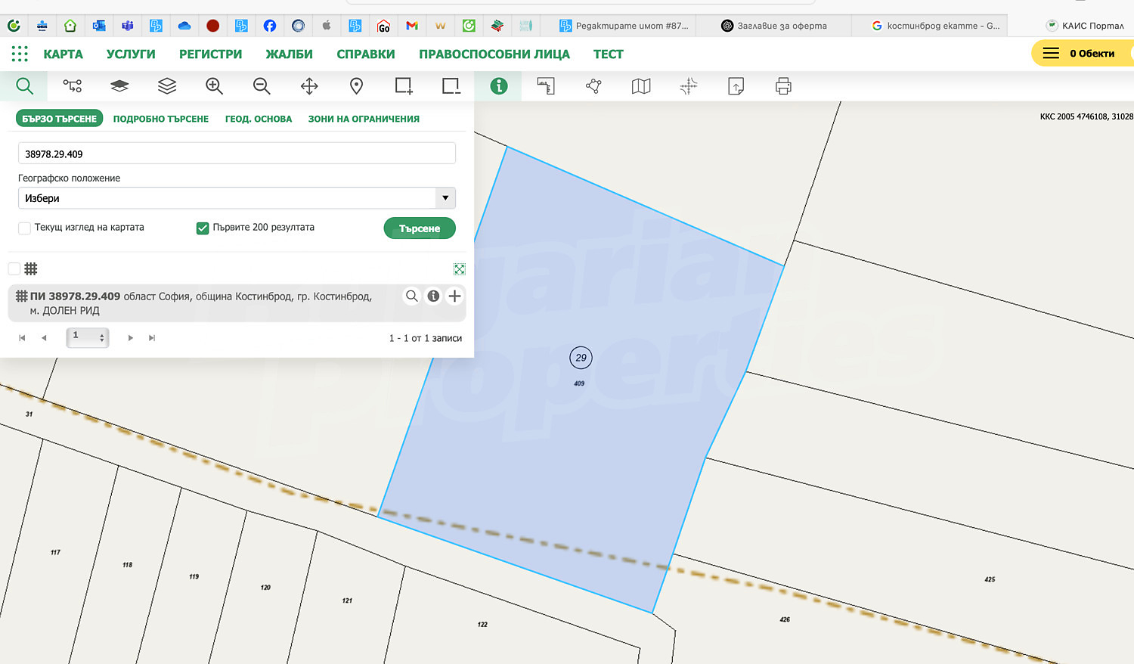Screen dimensions: 1134x664
Task: Click parcel 425 on the map
Action: pos(990,579)
